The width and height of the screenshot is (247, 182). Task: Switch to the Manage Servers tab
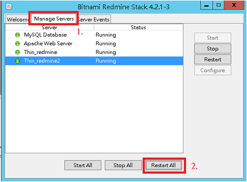tap(54, 19)
